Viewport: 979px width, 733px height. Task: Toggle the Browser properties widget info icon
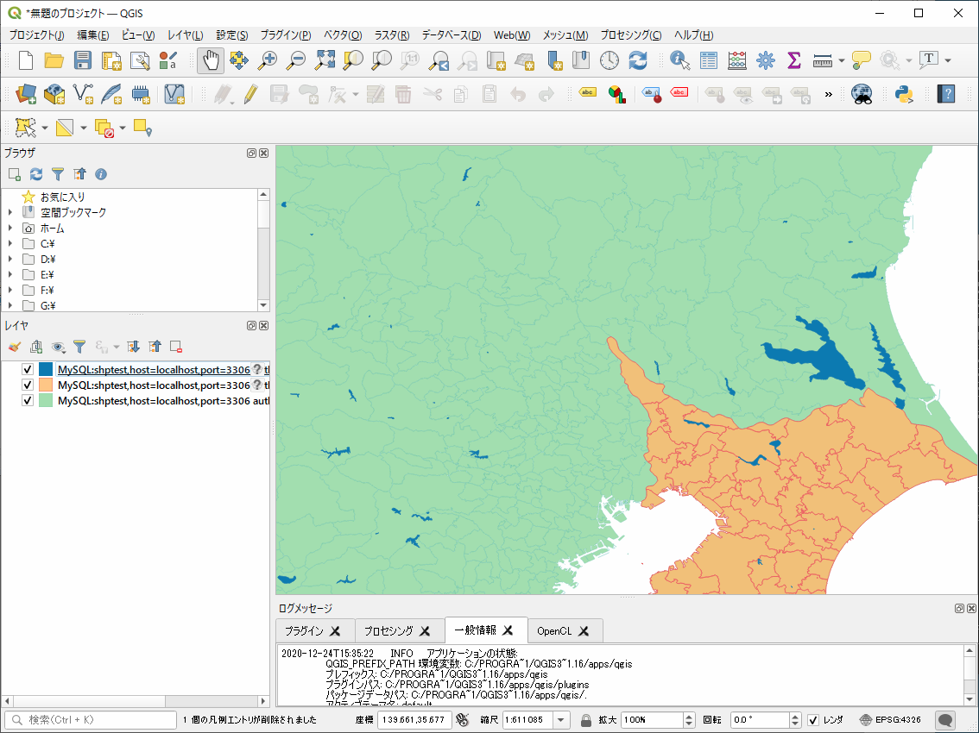[100, 174]
